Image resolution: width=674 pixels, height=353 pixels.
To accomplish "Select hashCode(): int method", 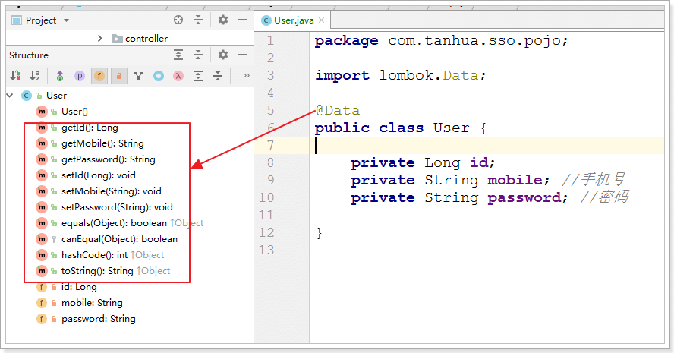I will pos(94,254).
